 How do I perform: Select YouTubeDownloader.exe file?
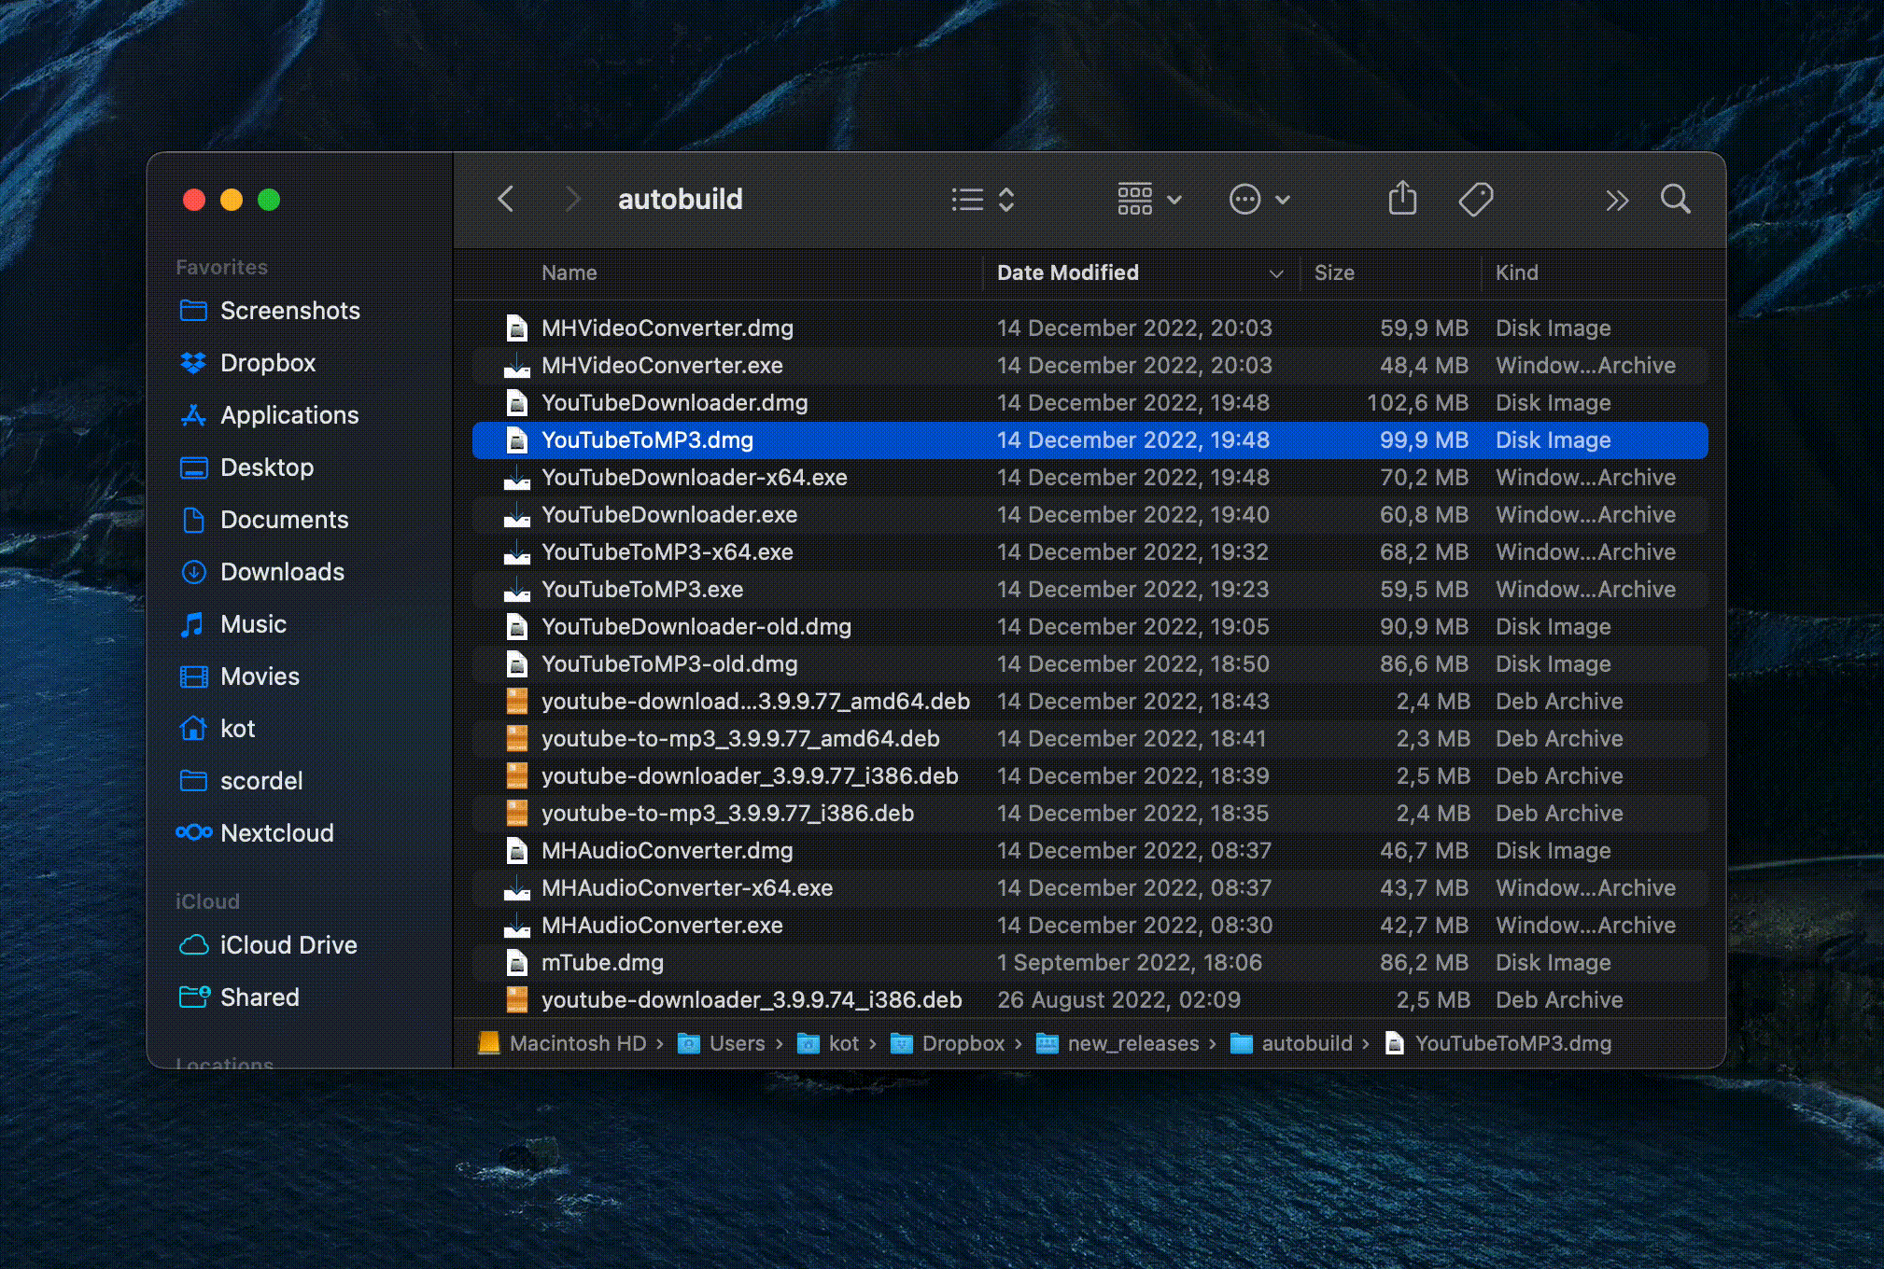[x=1090, y=515]
